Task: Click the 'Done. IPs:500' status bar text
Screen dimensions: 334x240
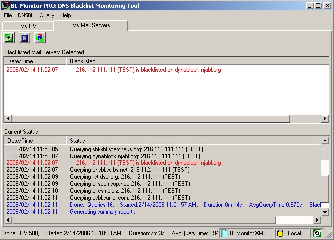Action: click(x=21, y=233)
